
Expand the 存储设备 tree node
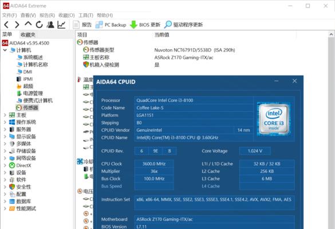click(5, 151)
